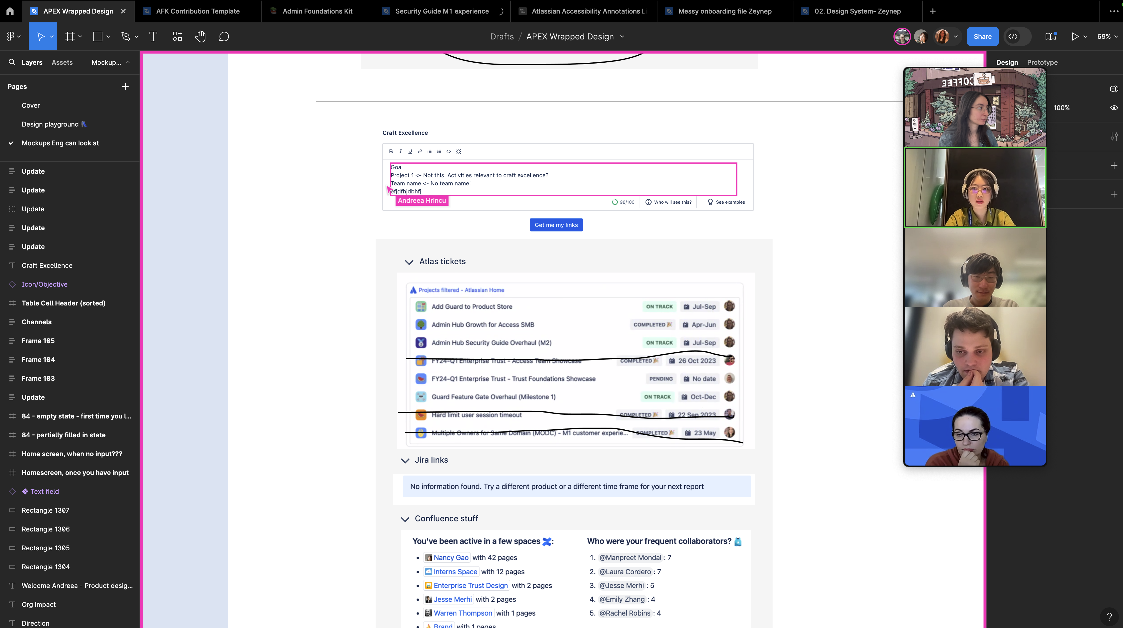Screen dimensions: 1123x628
Task: Add a new page with plus icon
Action: pyautogui.click(x=125, y=87)
